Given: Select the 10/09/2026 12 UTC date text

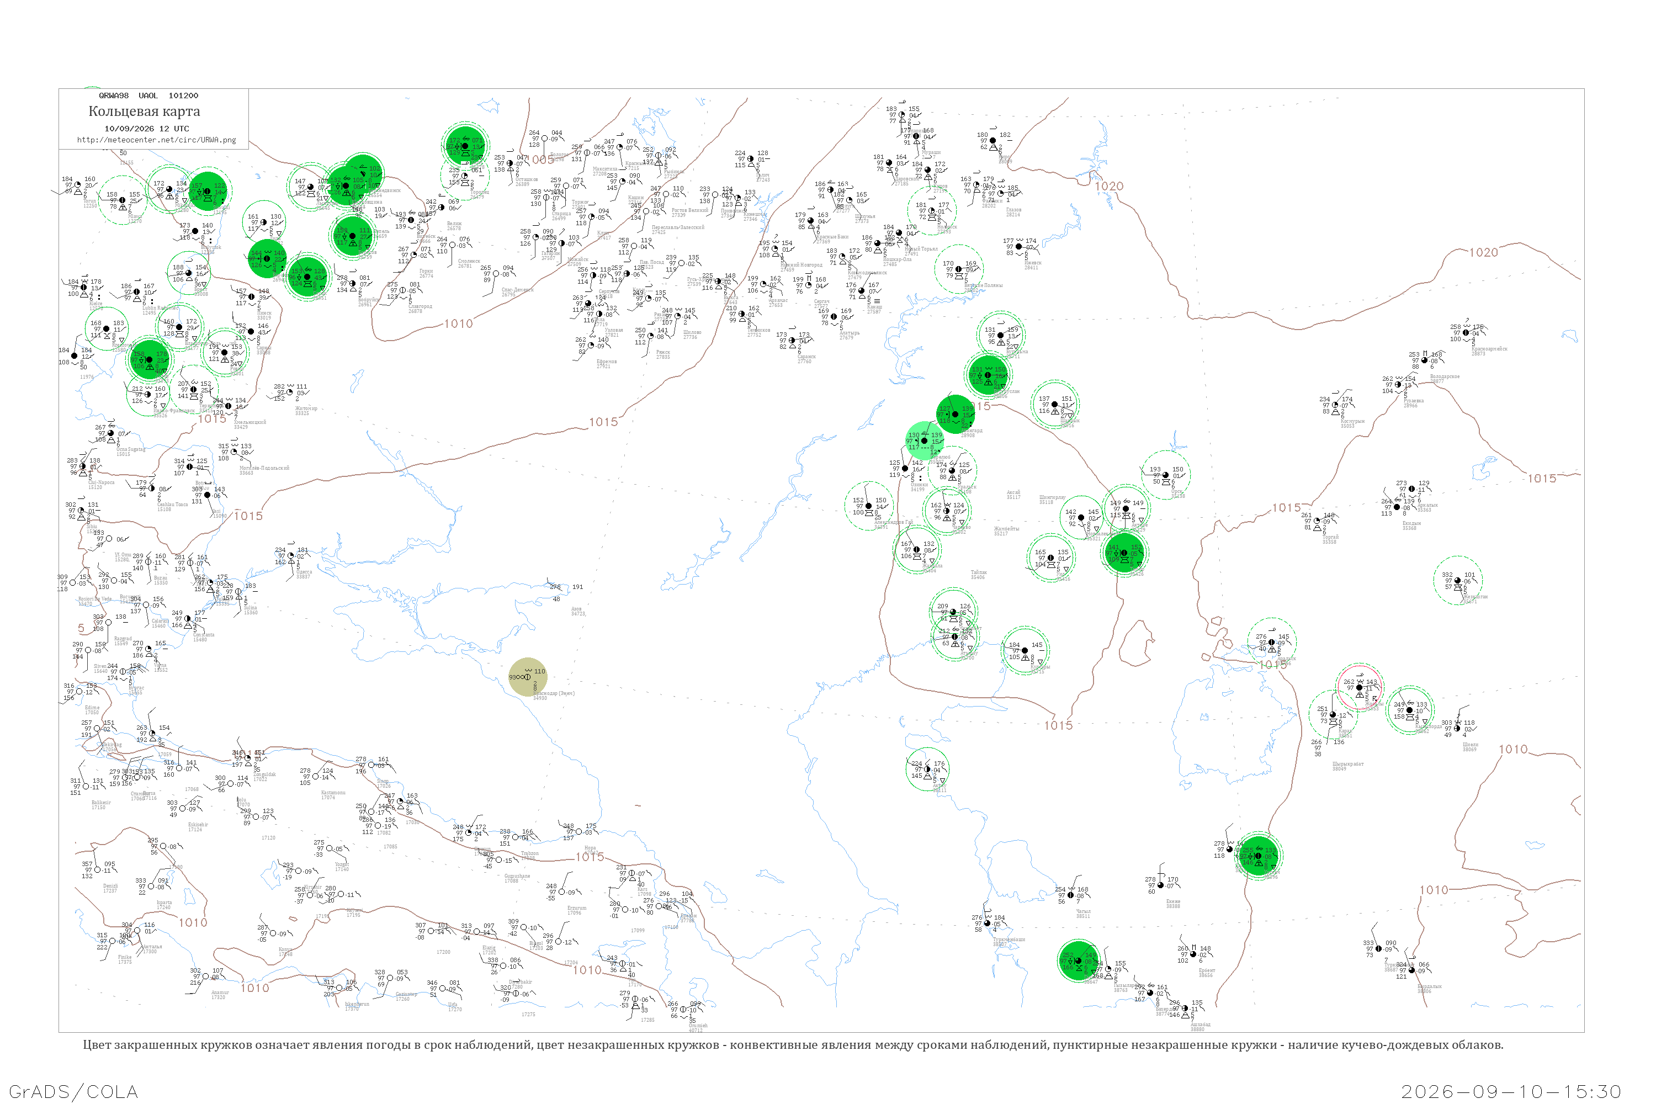Looking at the screenshot, I should 146,129.
